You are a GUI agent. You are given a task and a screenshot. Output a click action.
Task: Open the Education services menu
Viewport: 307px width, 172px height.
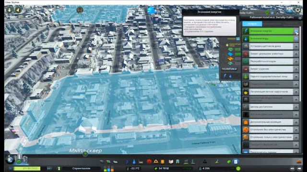[x=171, y=161]
